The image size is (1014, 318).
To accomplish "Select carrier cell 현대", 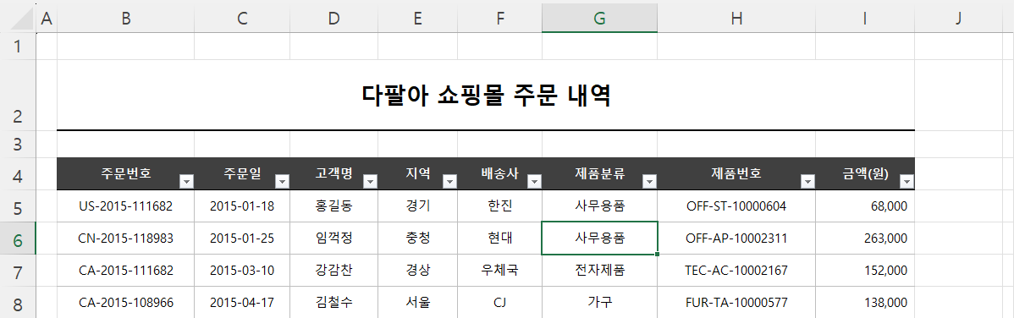I will 500,238.
